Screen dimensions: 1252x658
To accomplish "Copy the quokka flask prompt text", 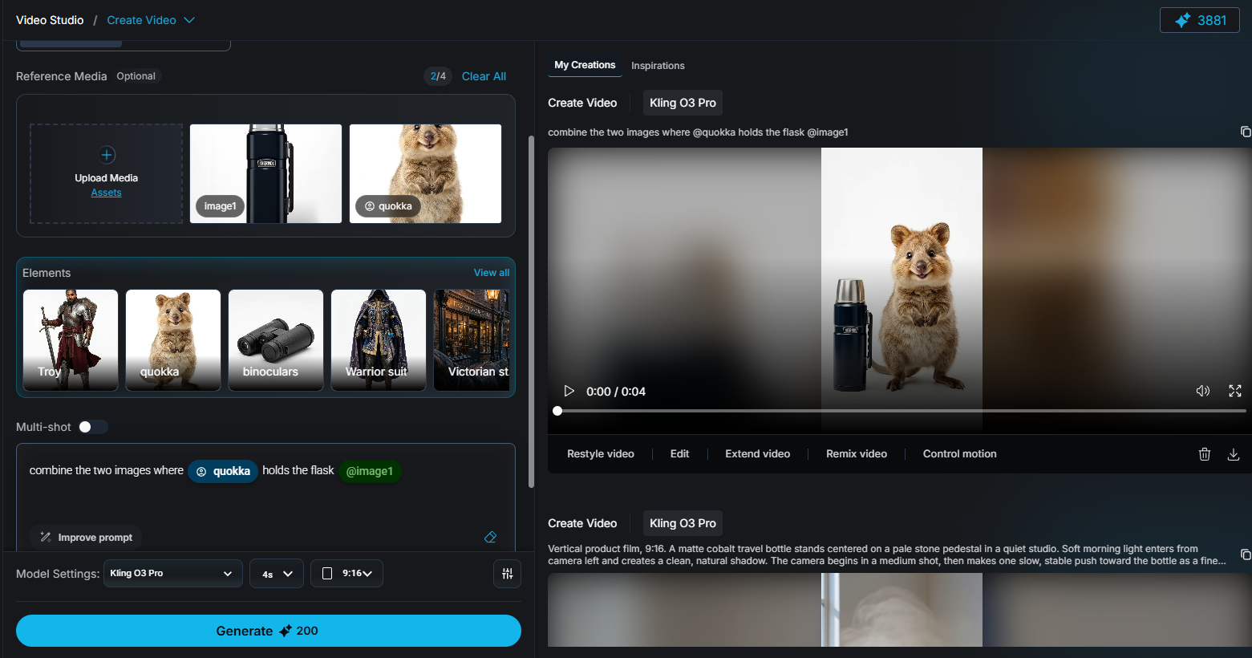I will [1245, 132].
